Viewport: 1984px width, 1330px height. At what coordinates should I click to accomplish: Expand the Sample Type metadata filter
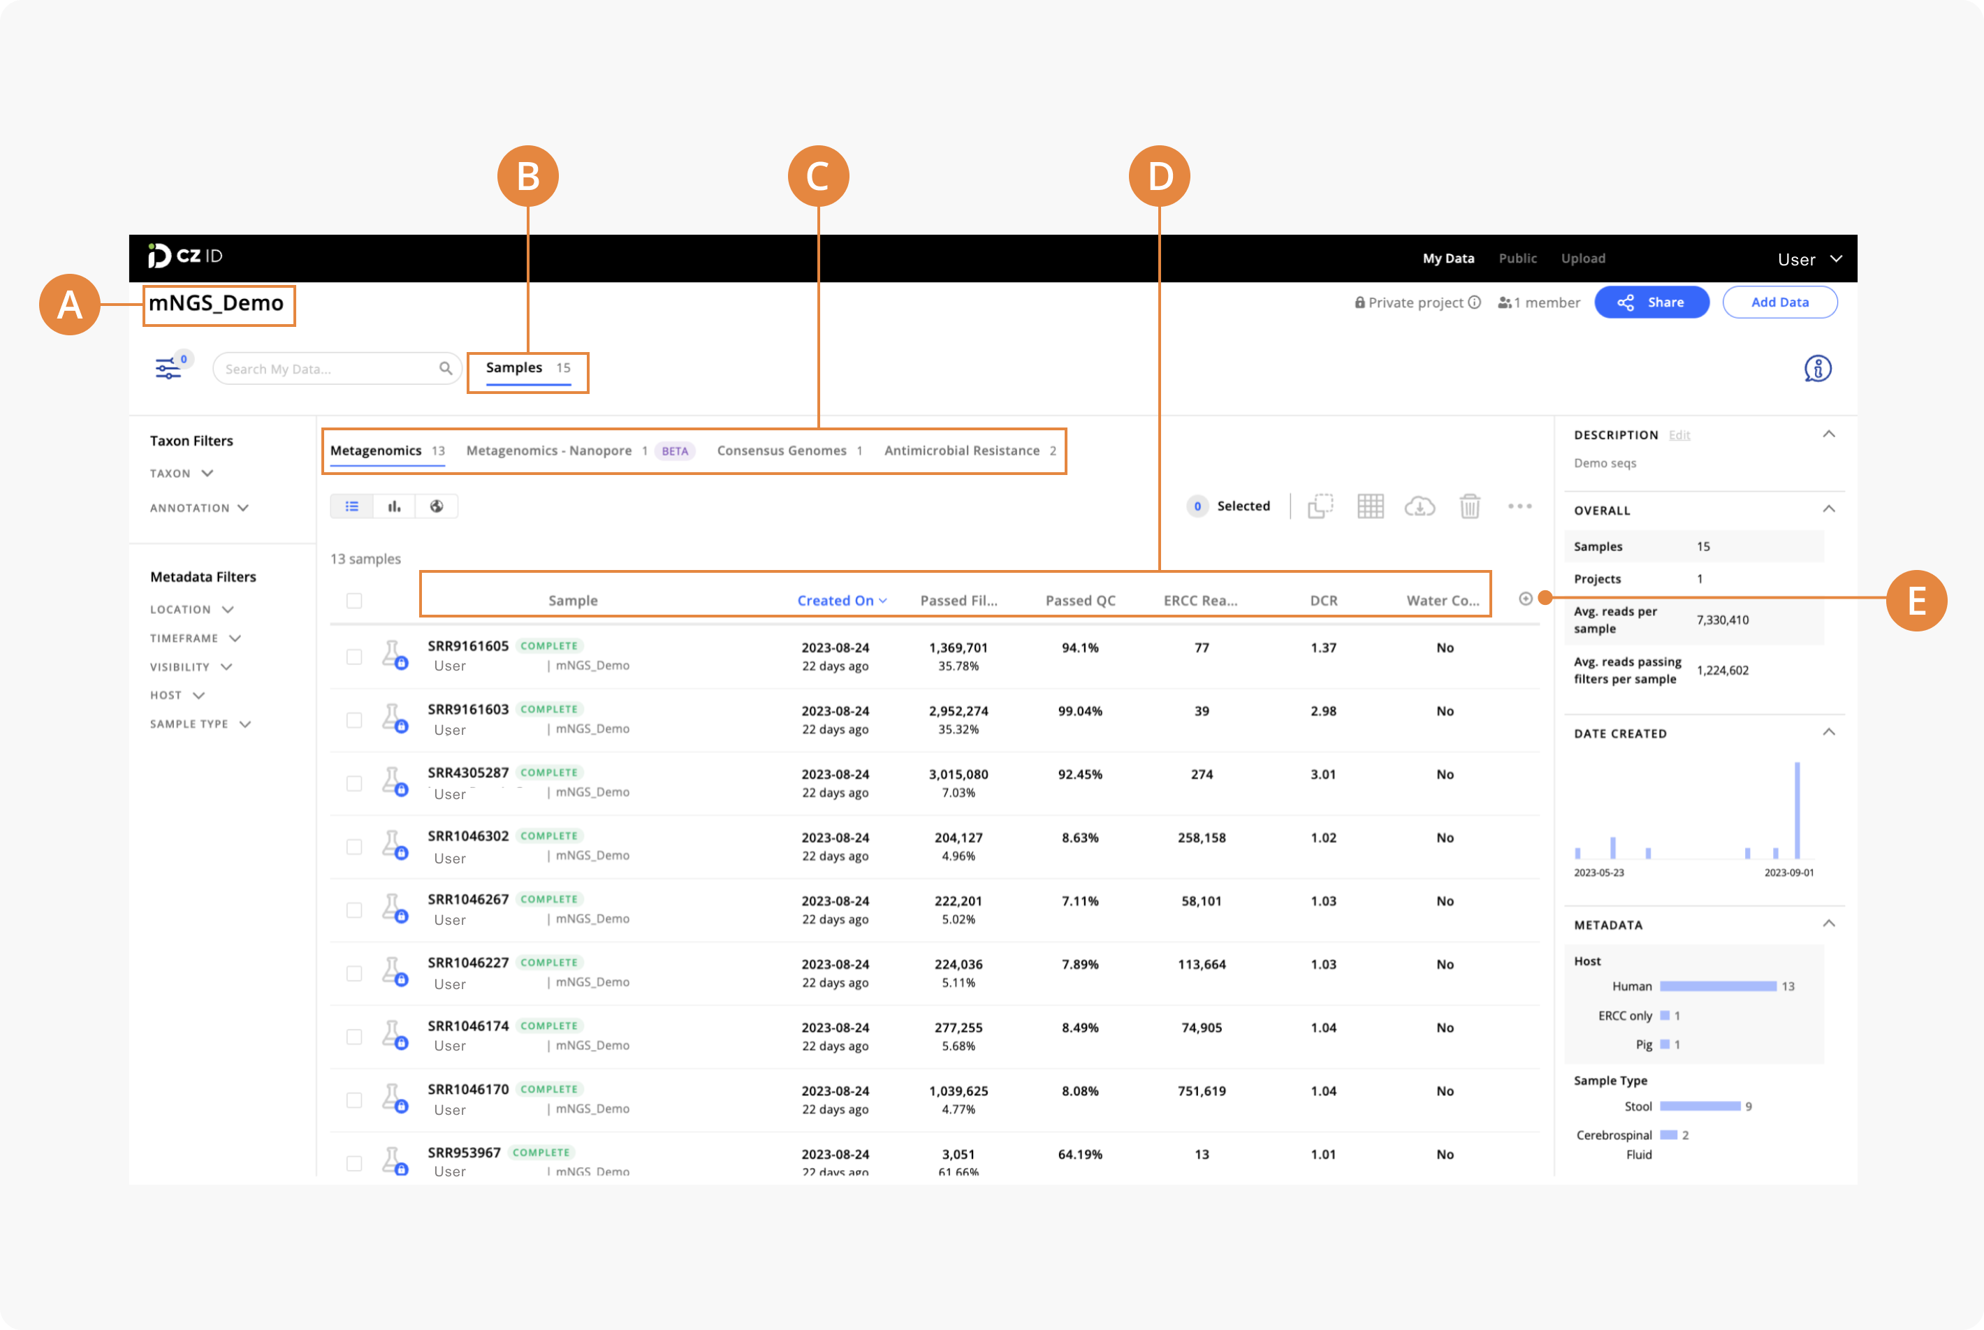[201, 724]
